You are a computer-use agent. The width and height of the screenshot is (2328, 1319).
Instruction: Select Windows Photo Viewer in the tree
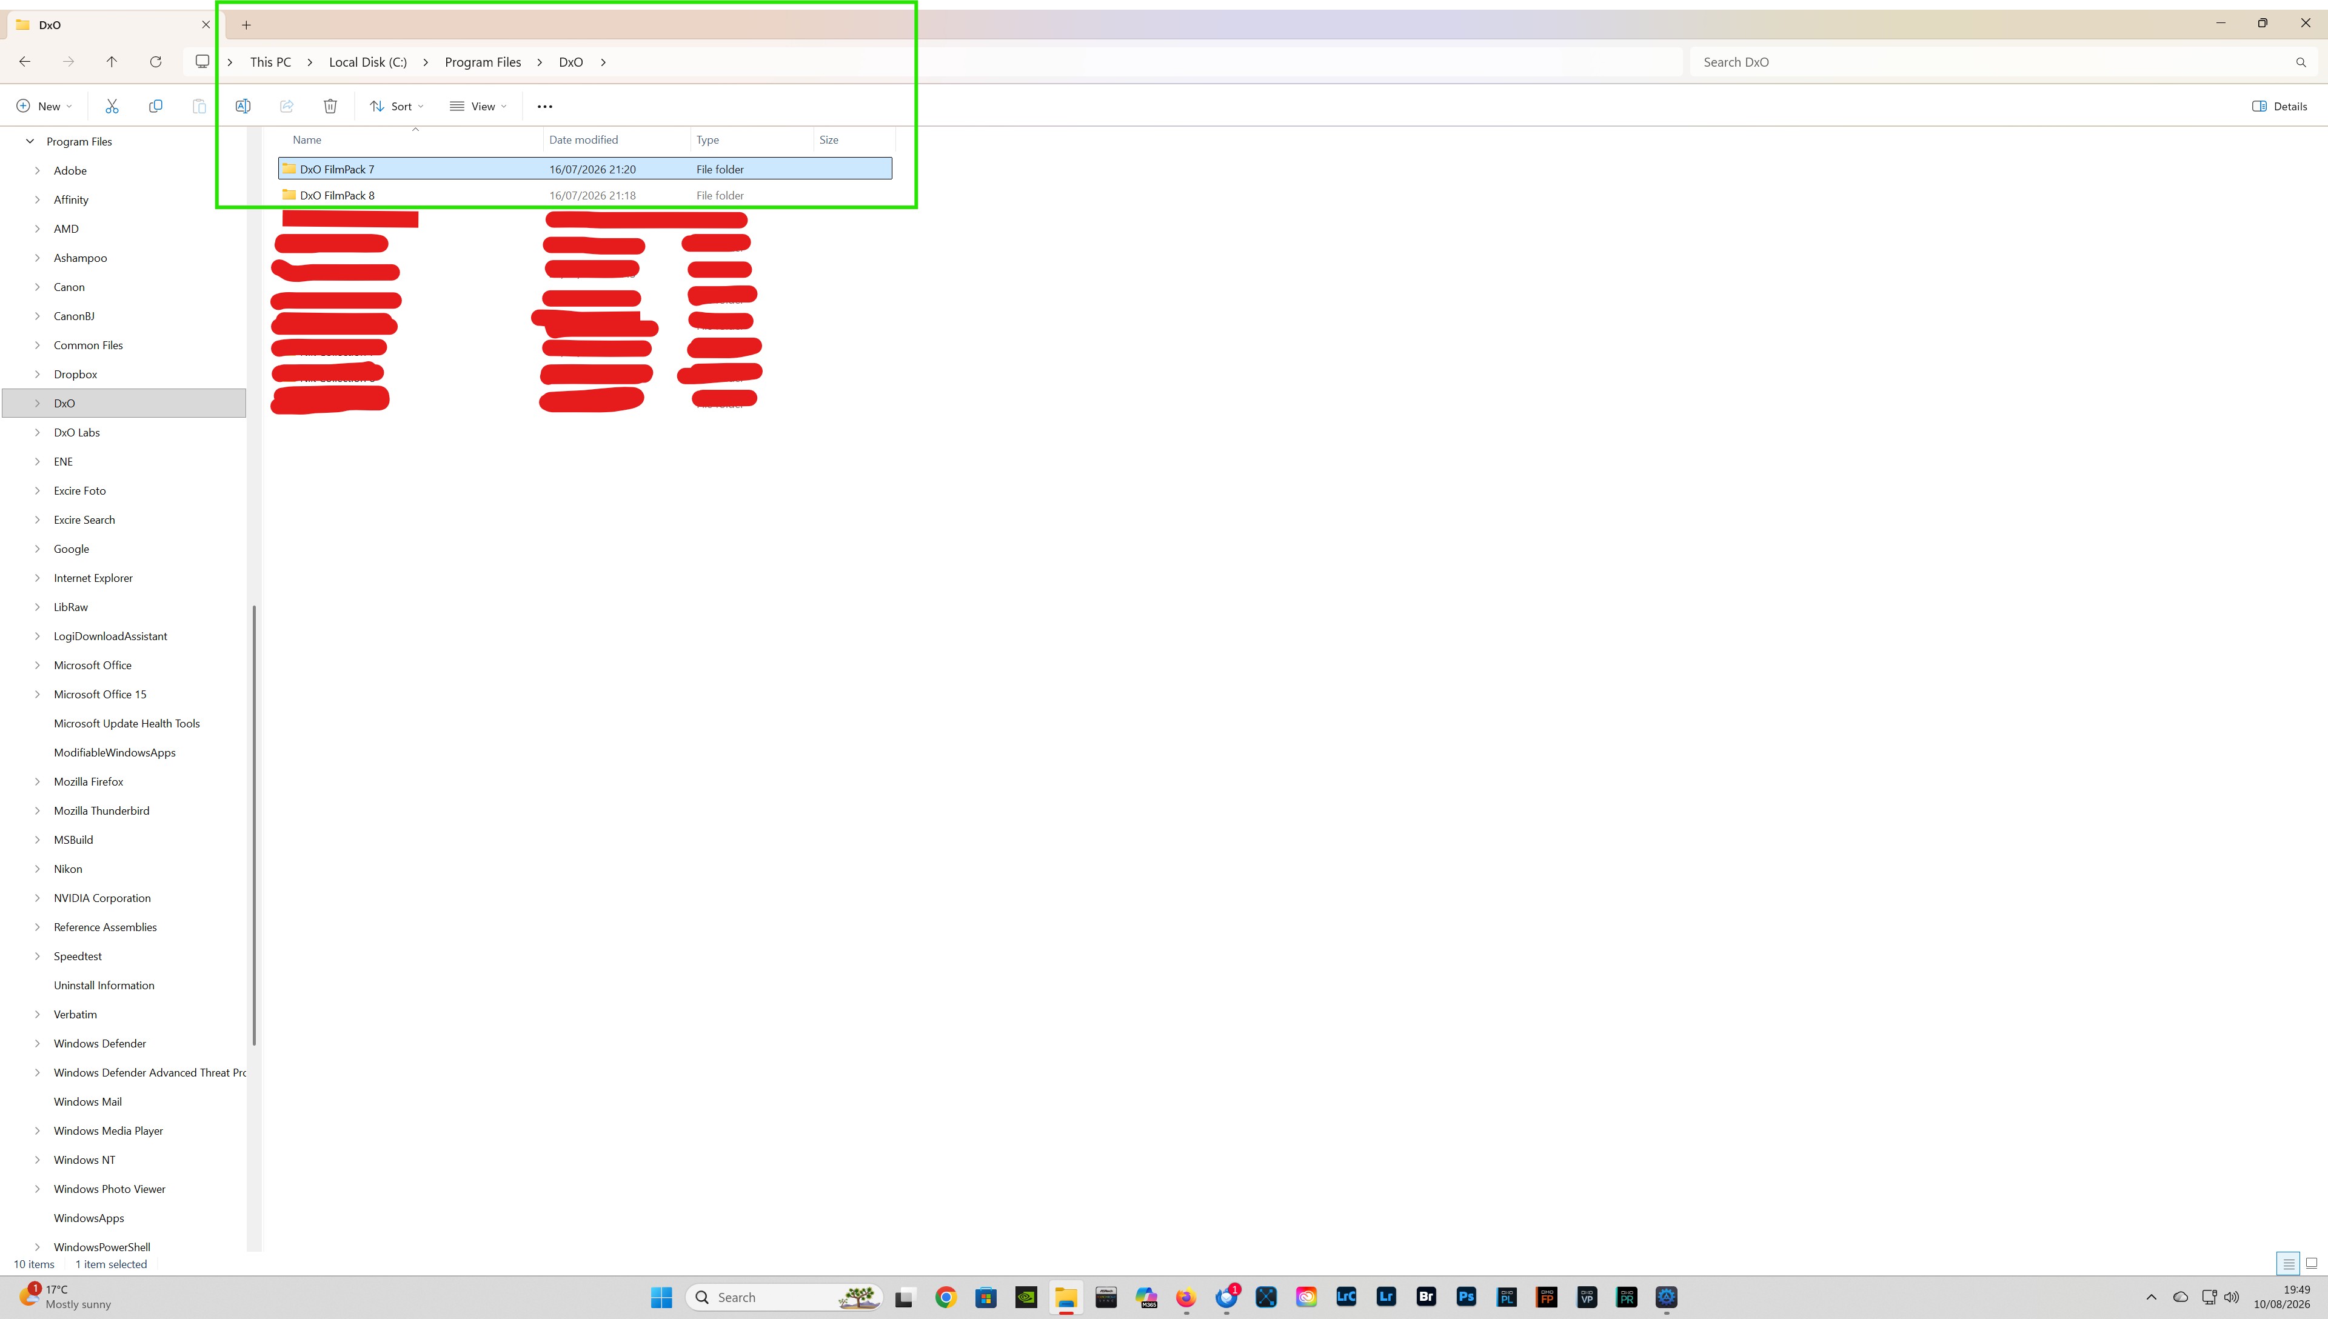[110, 1189]
